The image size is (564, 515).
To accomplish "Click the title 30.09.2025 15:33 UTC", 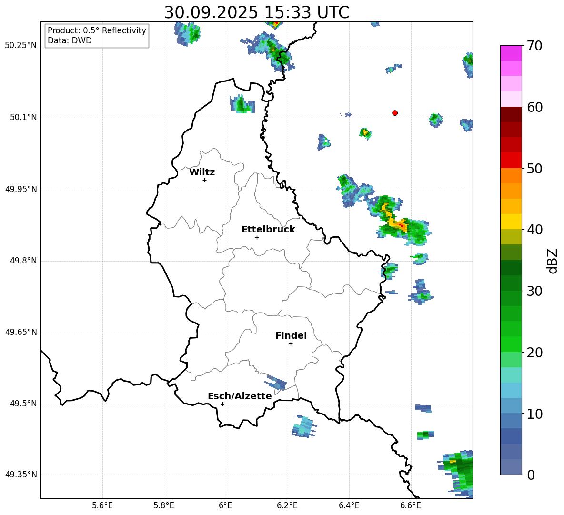I will tap(256, 12).
